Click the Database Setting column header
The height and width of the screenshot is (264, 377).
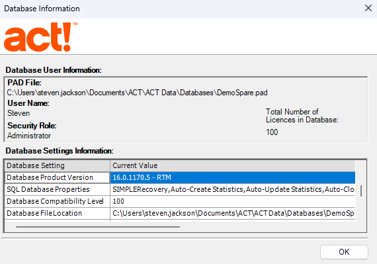58,165
